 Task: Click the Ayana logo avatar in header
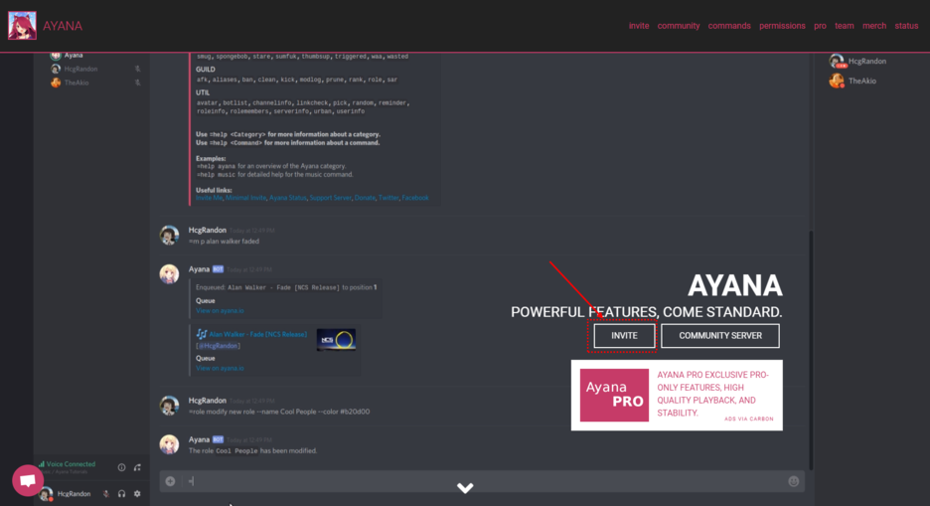(x=22, y=26)
